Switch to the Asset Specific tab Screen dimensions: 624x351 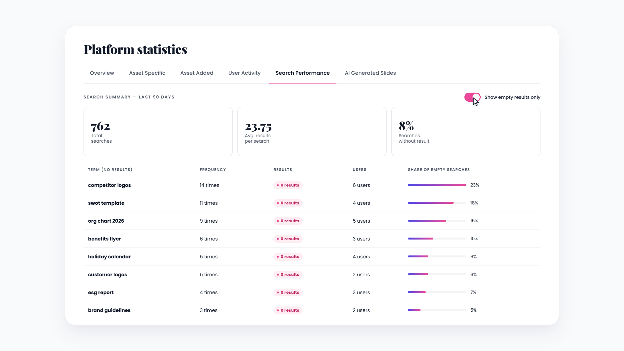[x=147, y=73]
